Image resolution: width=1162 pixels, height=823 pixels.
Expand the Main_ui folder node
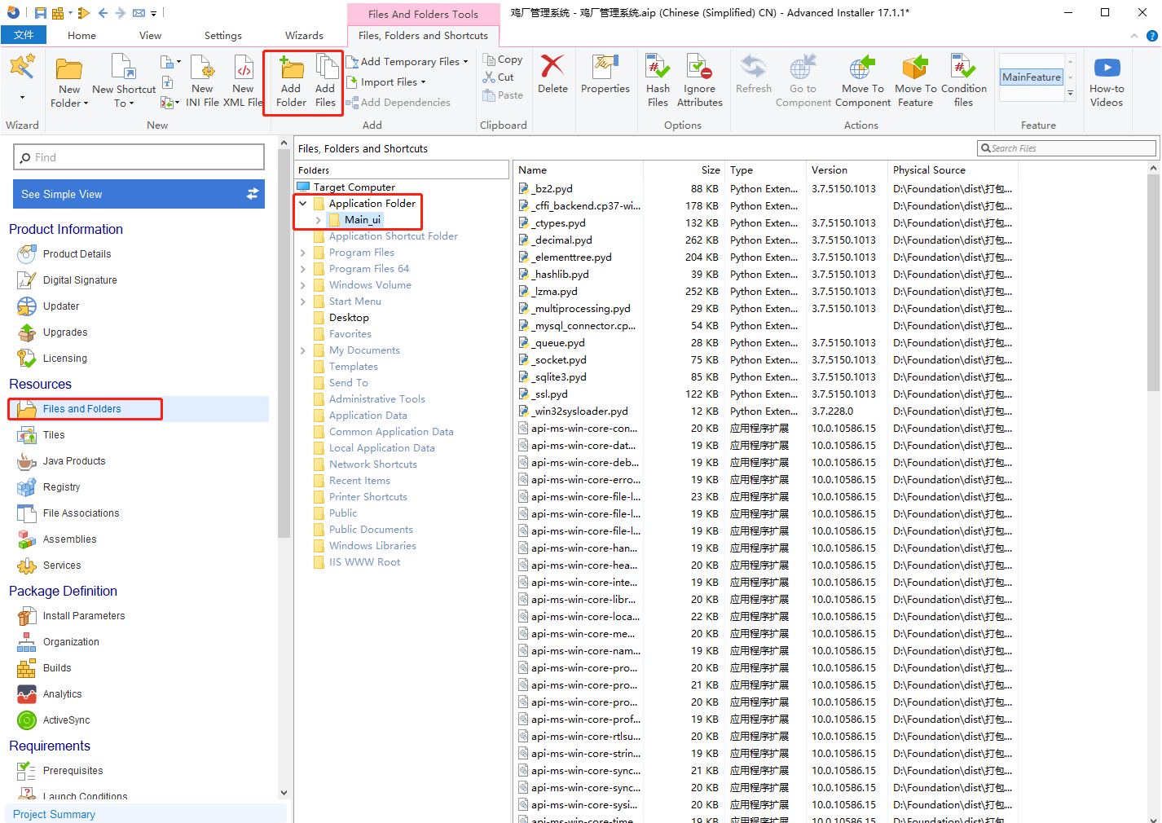(319, 220)
